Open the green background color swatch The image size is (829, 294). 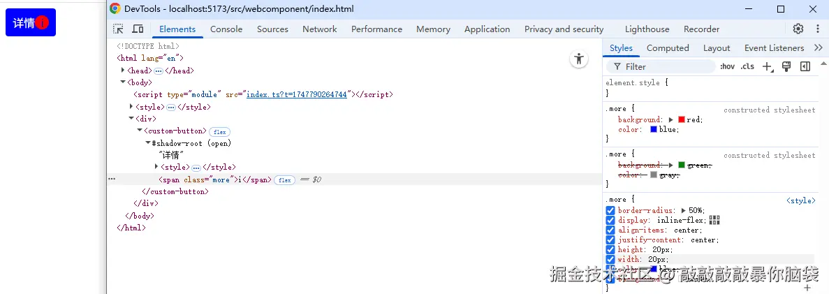coord(682,165)
